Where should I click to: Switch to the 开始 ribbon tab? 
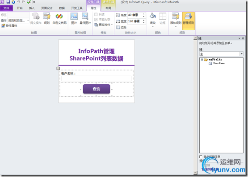coord(20,8)
